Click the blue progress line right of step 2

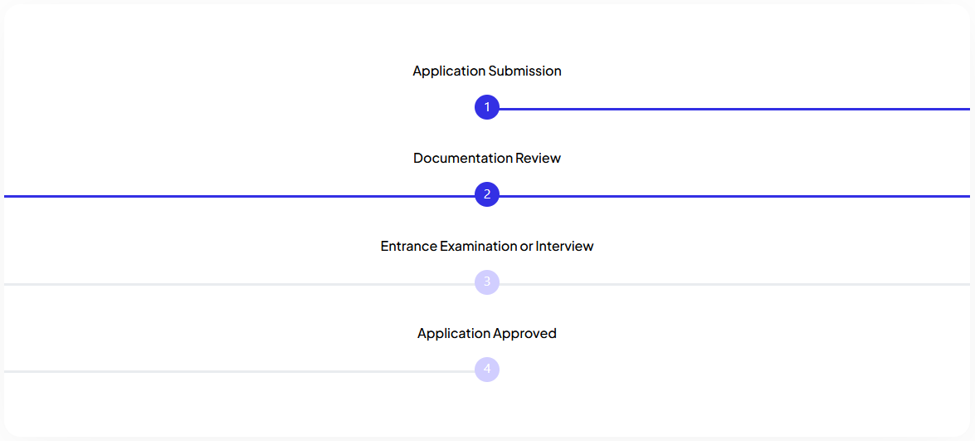coord(734,196)
